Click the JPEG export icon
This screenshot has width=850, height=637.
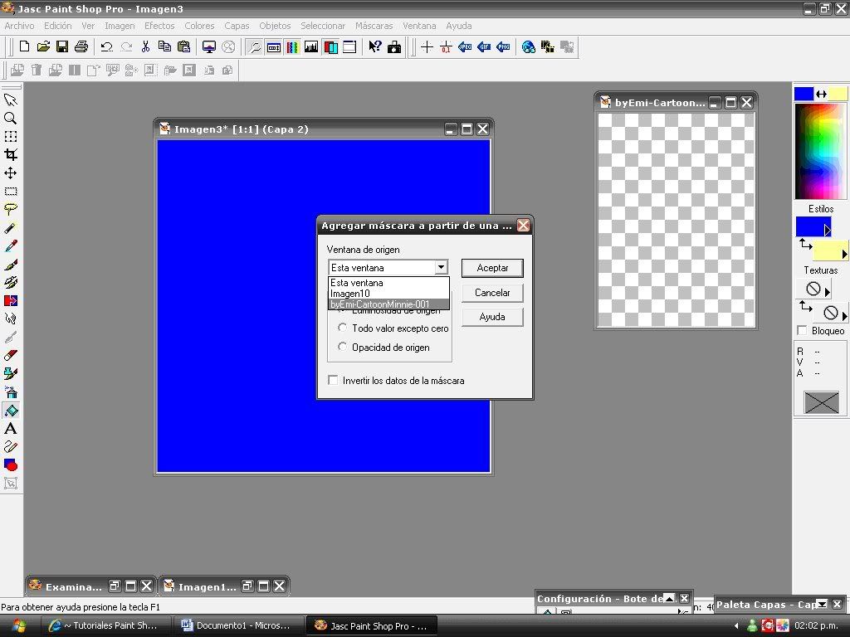pos(465,47)
